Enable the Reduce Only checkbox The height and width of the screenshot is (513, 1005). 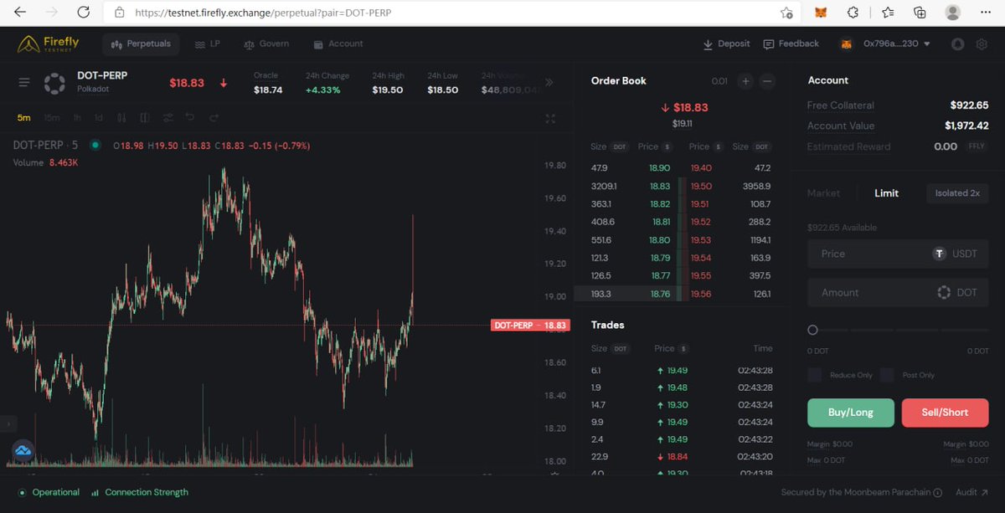(815, 375)
